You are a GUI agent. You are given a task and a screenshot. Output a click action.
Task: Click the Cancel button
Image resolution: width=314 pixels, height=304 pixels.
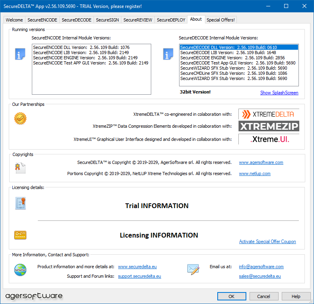tap(264, 296)
